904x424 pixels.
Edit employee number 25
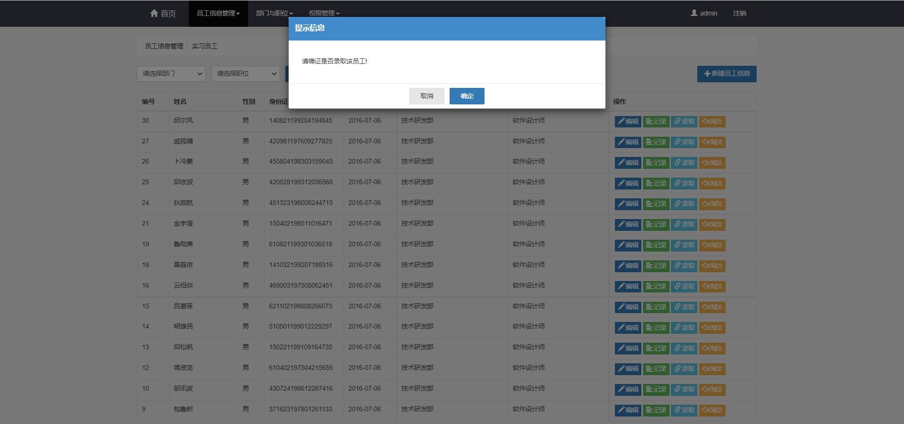[628, 183]
